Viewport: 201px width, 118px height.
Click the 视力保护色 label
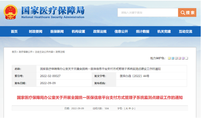tap(158, 58)
